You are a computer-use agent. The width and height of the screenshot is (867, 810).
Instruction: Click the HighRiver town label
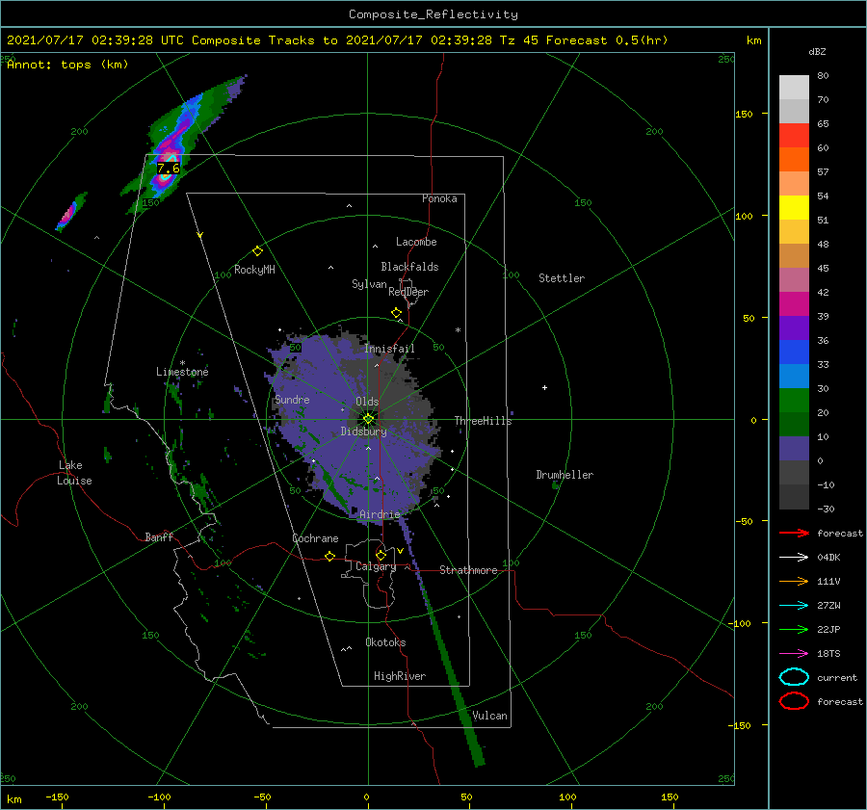point(400,676)
